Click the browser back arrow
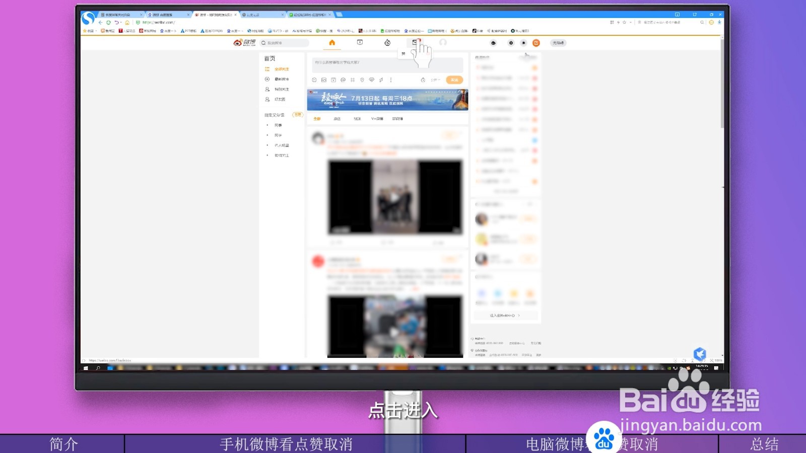The width and height of the screenshot is (806, 453). [101, 23]
